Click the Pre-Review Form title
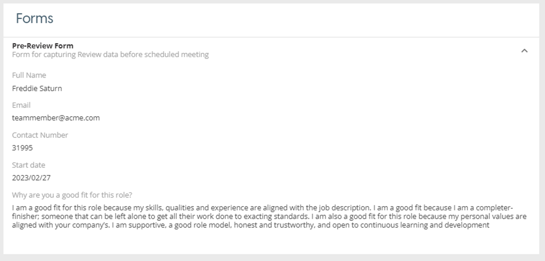The width and height of the screenshot is (545, 261). [x=43, y=46]
